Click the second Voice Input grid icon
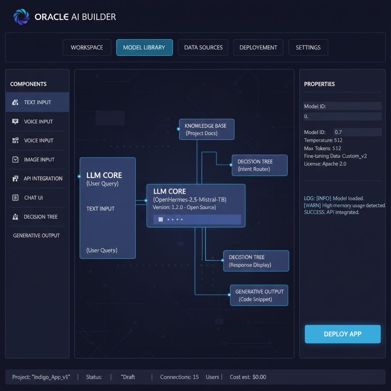The image size is (391, 391). pyautogui.click(x=15, y=141)
